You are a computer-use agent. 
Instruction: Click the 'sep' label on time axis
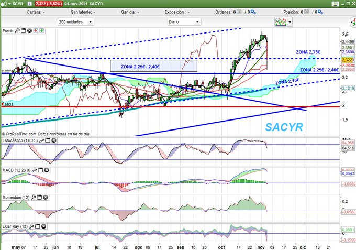pyautogui.click(x=180, y=247)
